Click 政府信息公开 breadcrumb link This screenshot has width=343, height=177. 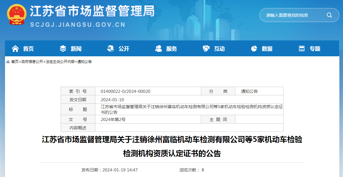point(32,62)
